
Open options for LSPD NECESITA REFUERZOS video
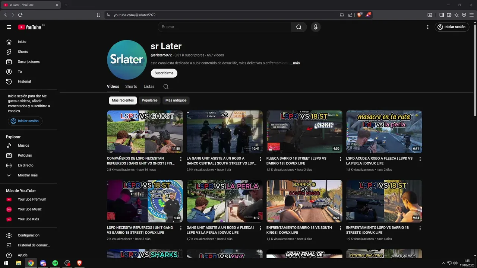pyautogui.click(x=181, y=228)
